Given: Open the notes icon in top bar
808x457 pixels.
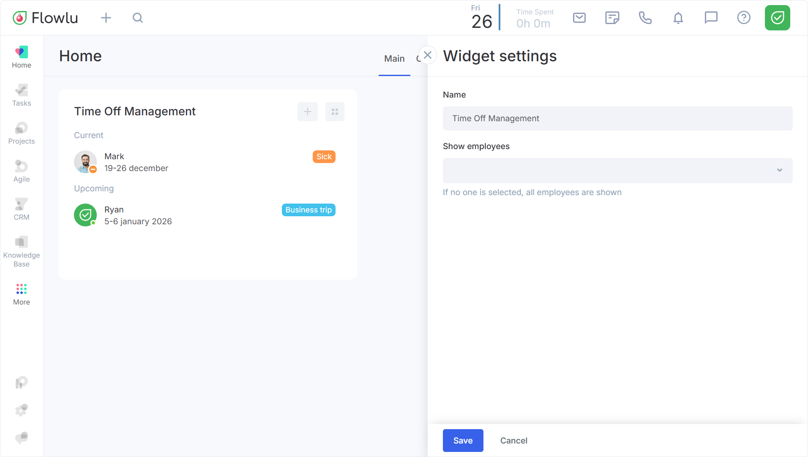Looking at the screenshot, I should point(612,18).
